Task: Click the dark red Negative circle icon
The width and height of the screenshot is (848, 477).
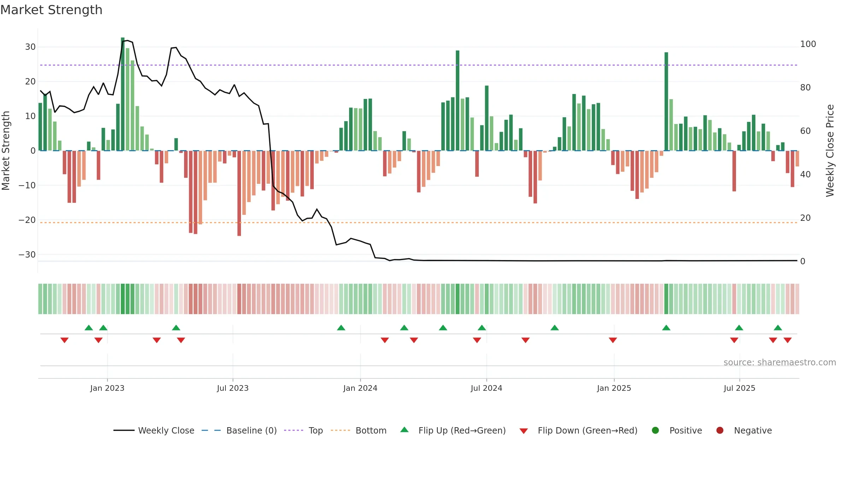Action: click(x=720, y=430)
